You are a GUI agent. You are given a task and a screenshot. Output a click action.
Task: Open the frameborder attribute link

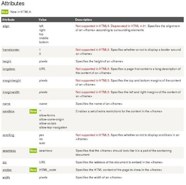click(11, 50)
